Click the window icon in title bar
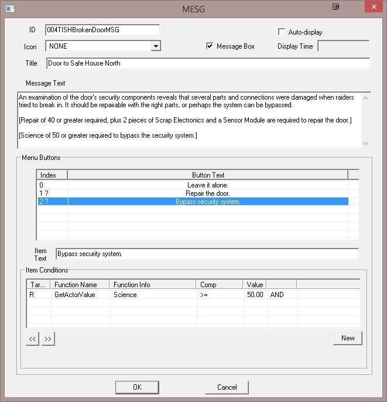 click(9, 8)
